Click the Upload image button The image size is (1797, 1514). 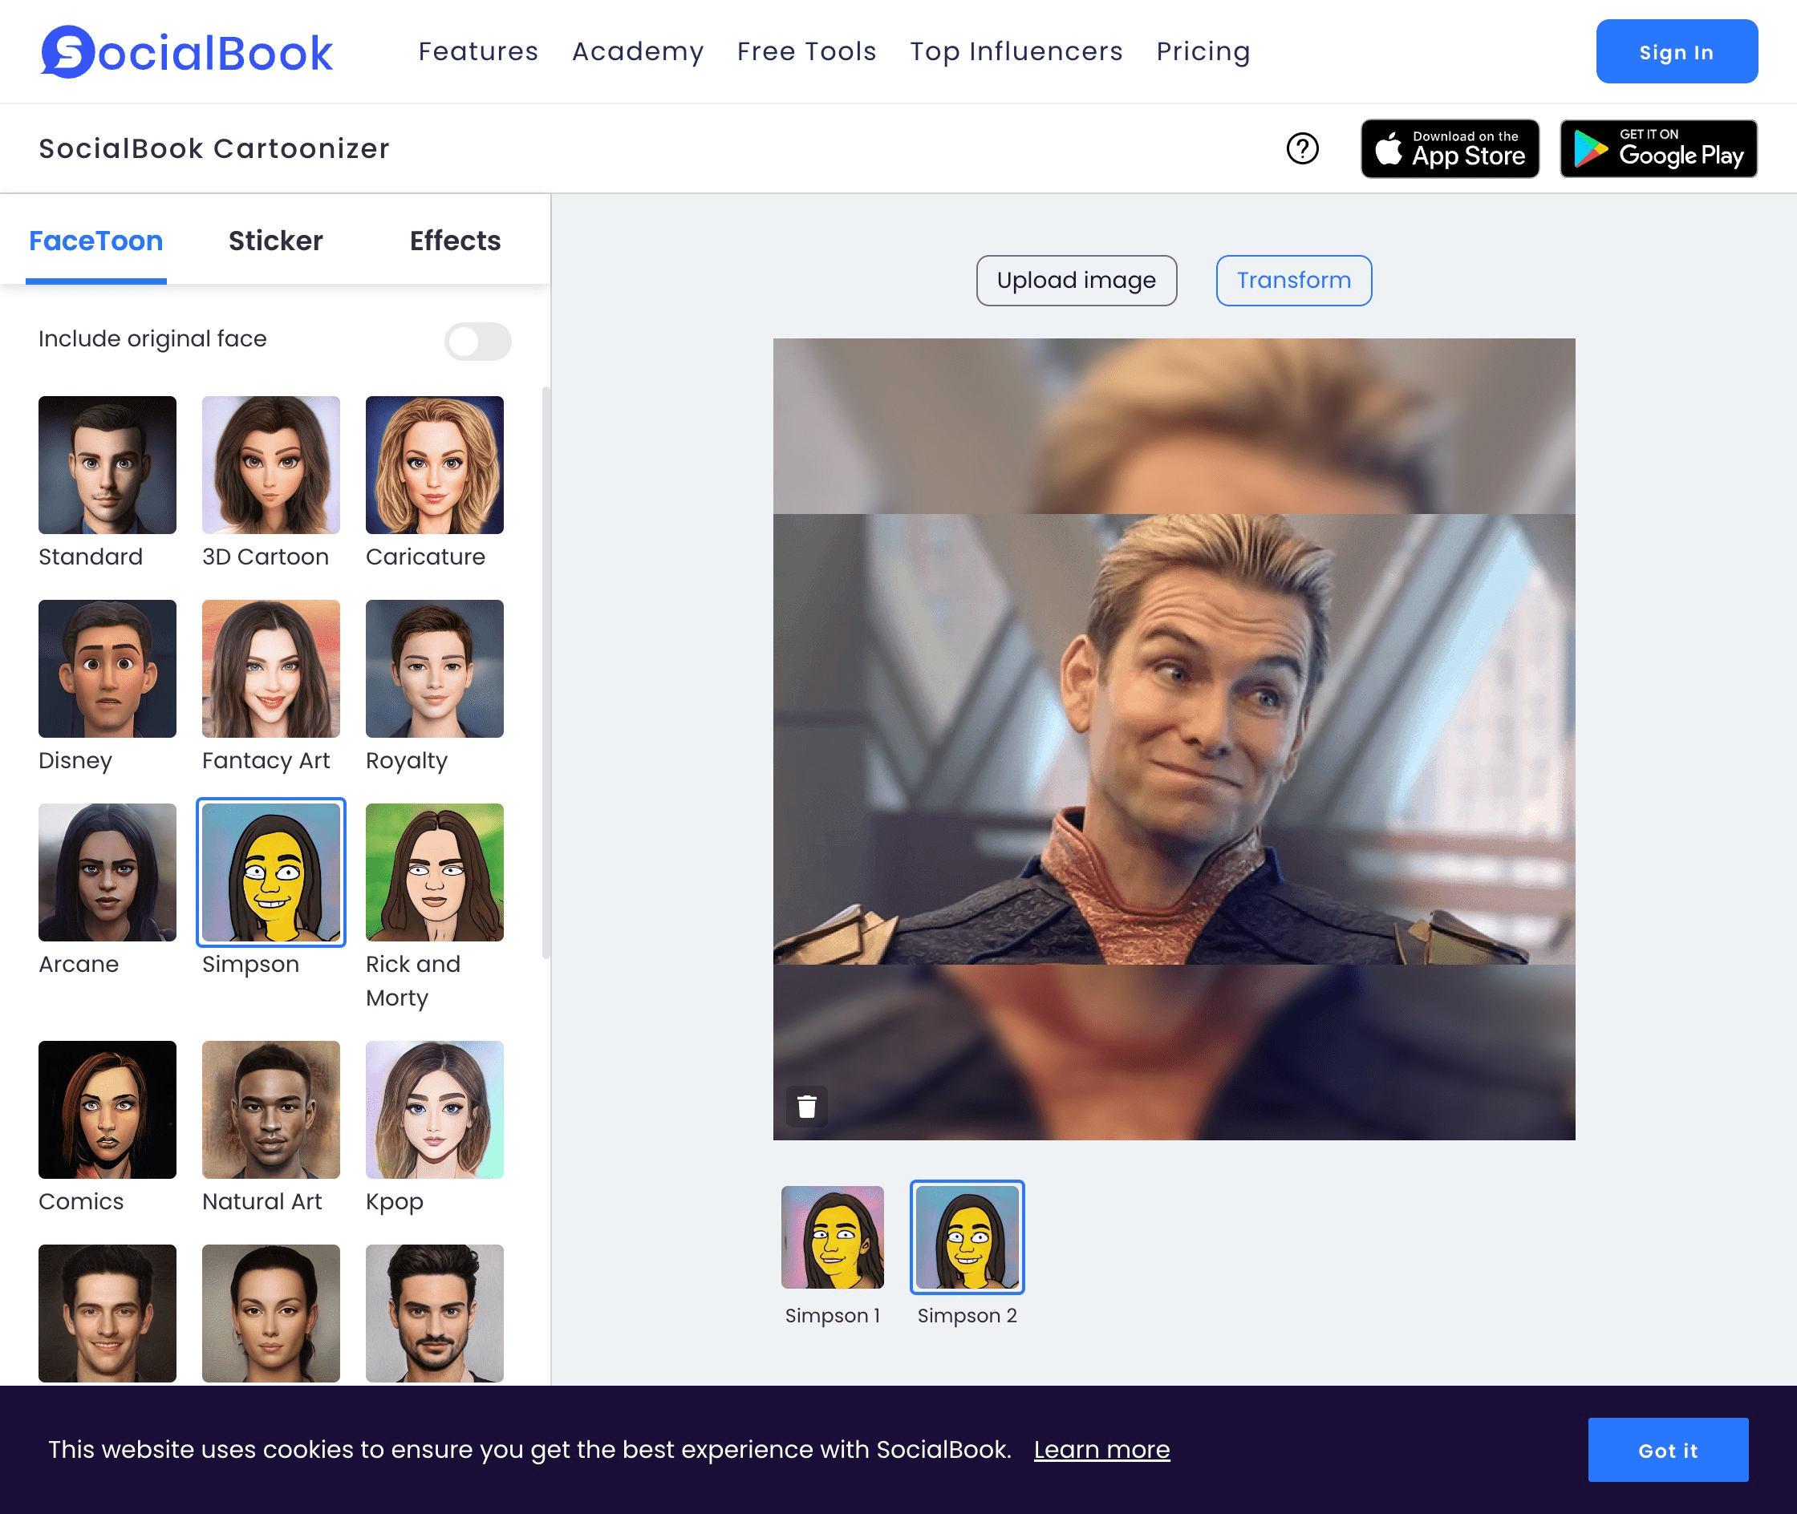[x=1077, y=281]
